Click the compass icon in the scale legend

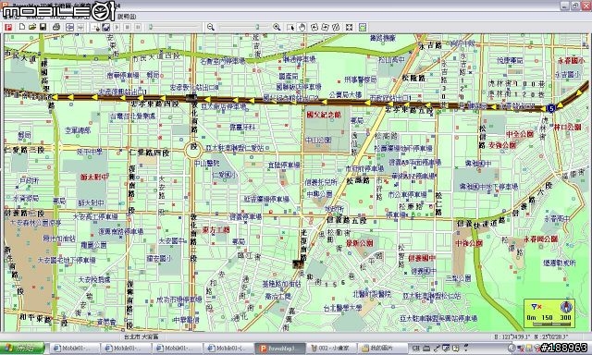pyautogui.click(x=566, y=307)
